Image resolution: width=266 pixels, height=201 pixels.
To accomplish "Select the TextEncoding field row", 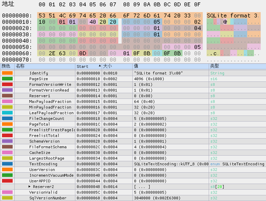I will [x=43, y=164].
